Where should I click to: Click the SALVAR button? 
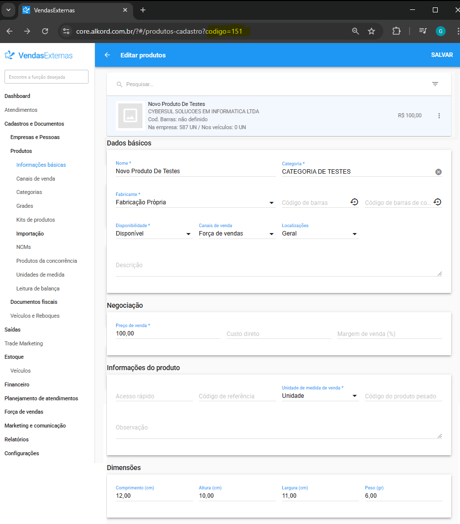click(x=442, y=55)
